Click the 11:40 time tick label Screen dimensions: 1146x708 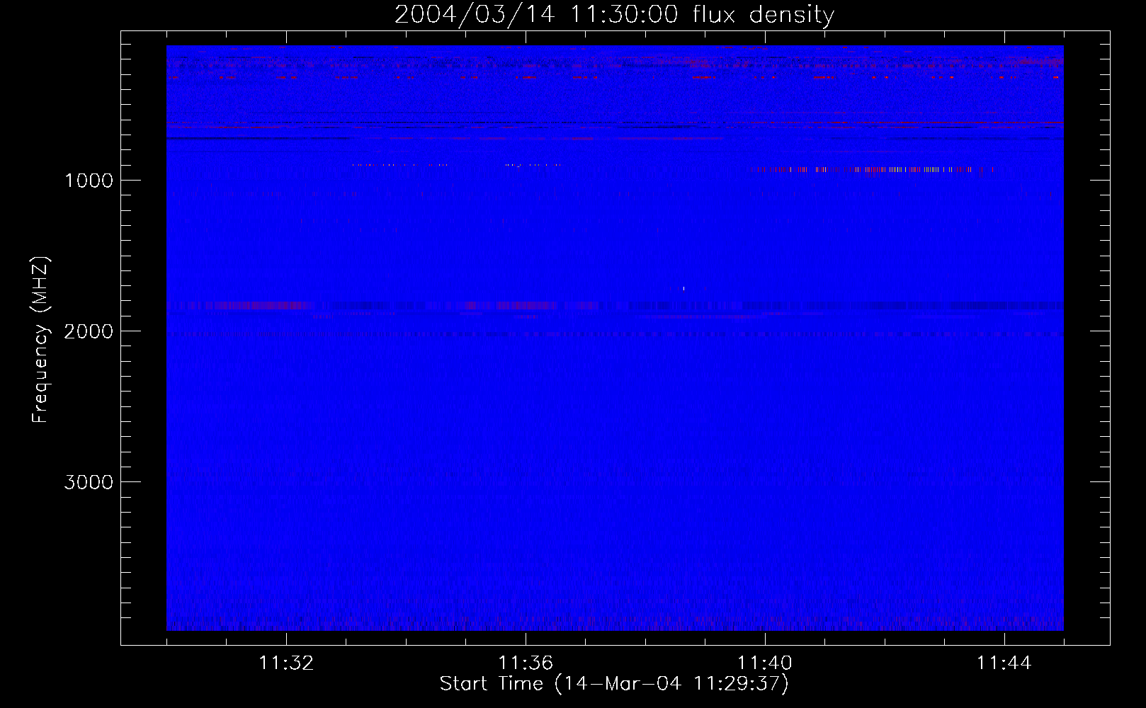765,663
